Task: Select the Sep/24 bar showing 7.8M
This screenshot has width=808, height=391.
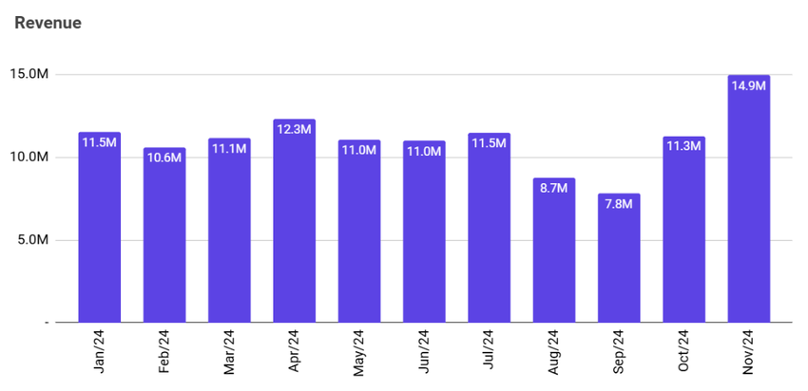Action: click(619, 261)
